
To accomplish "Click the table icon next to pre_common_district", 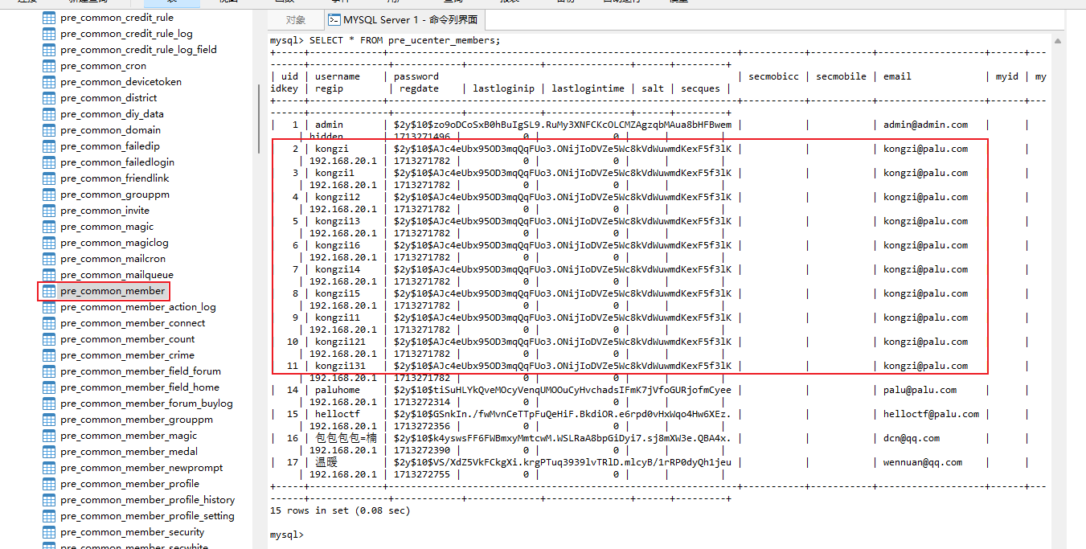I will [x=48, y=98].
